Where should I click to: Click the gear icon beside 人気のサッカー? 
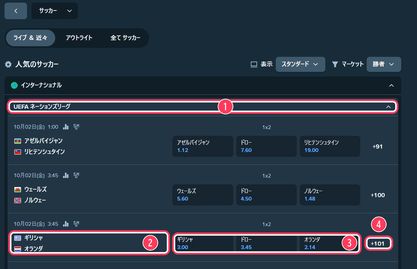click(x=8, y=64)
